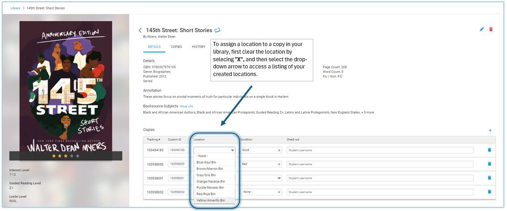This screenshot has height=211, width=507.
Task: Choose Yellow/Amarillo Bin from the location list
Action: point(214,200)
